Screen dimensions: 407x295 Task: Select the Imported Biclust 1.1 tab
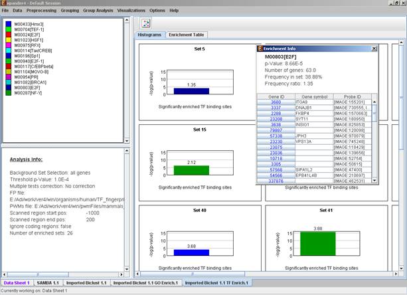pos(86,283)
